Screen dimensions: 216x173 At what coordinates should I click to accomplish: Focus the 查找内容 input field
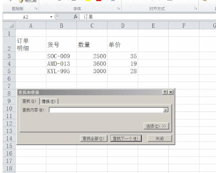[106, 110]
